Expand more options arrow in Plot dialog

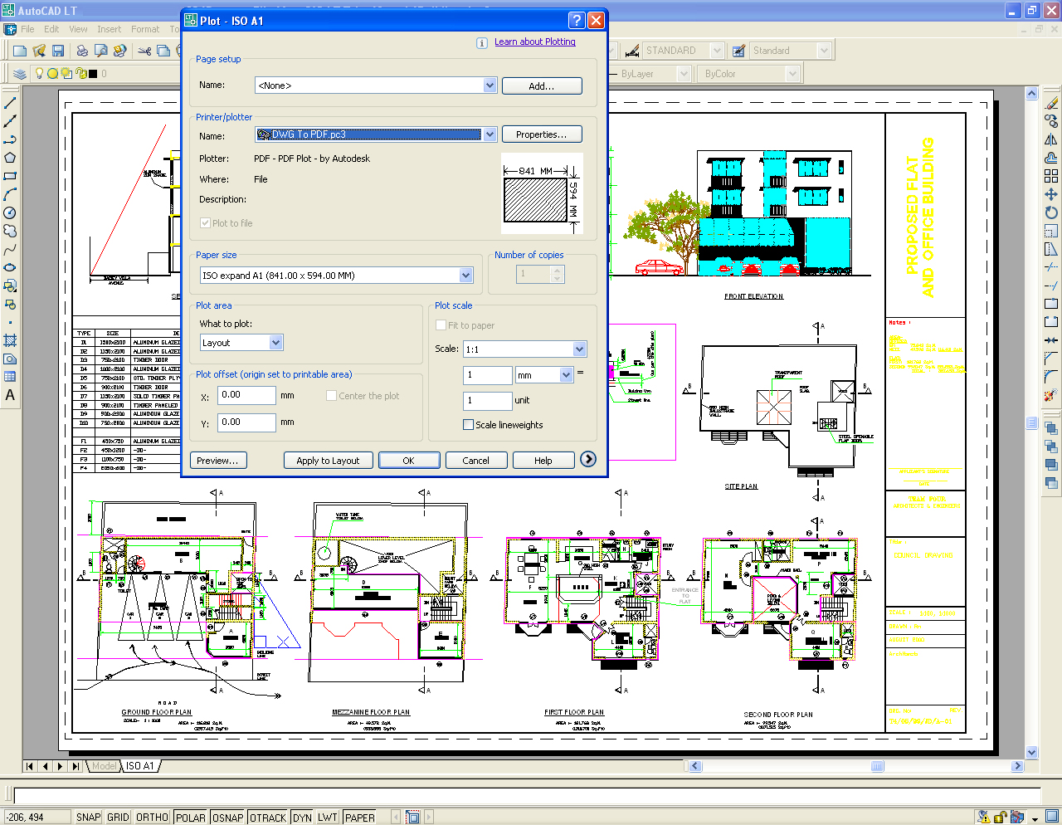coord(588,459)
